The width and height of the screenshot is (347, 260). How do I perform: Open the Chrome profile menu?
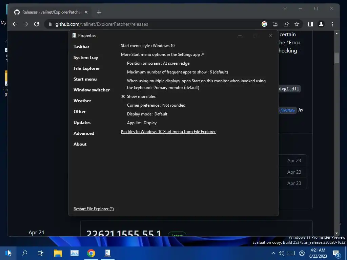pos(321,24)
